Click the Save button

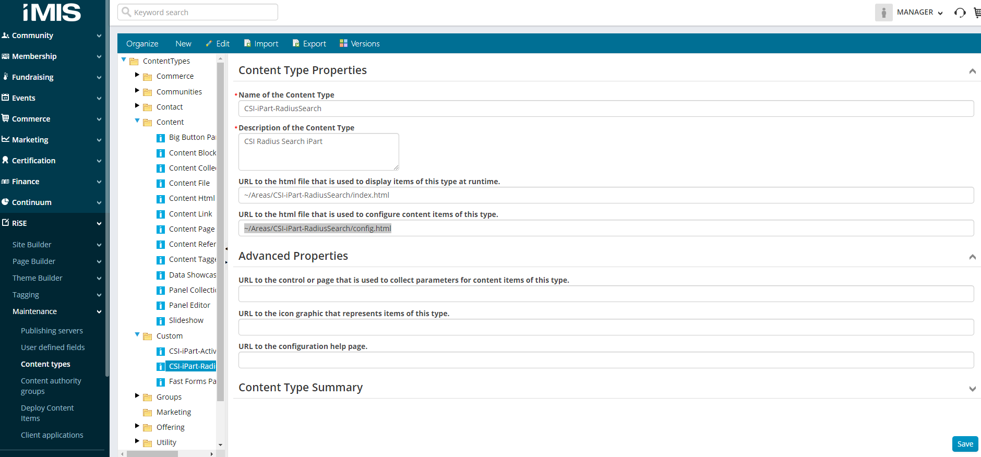coord(965,444)
